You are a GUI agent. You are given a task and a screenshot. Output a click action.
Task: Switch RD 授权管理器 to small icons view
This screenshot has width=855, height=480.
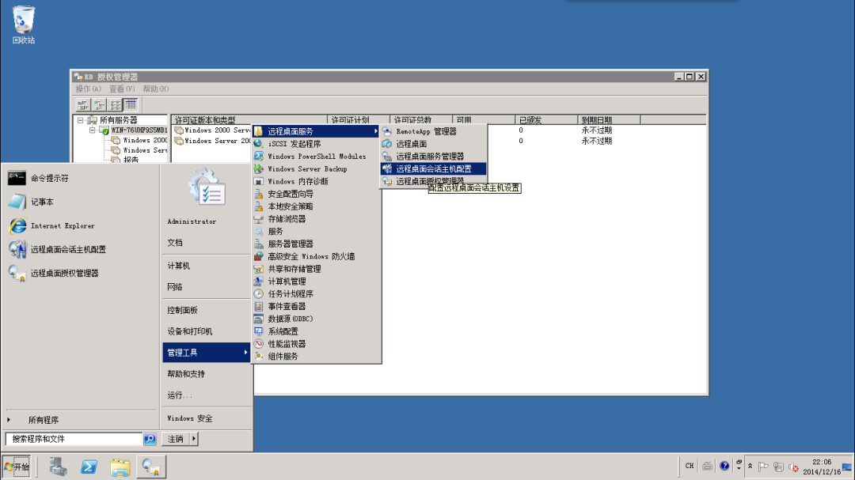coord(99,104)
